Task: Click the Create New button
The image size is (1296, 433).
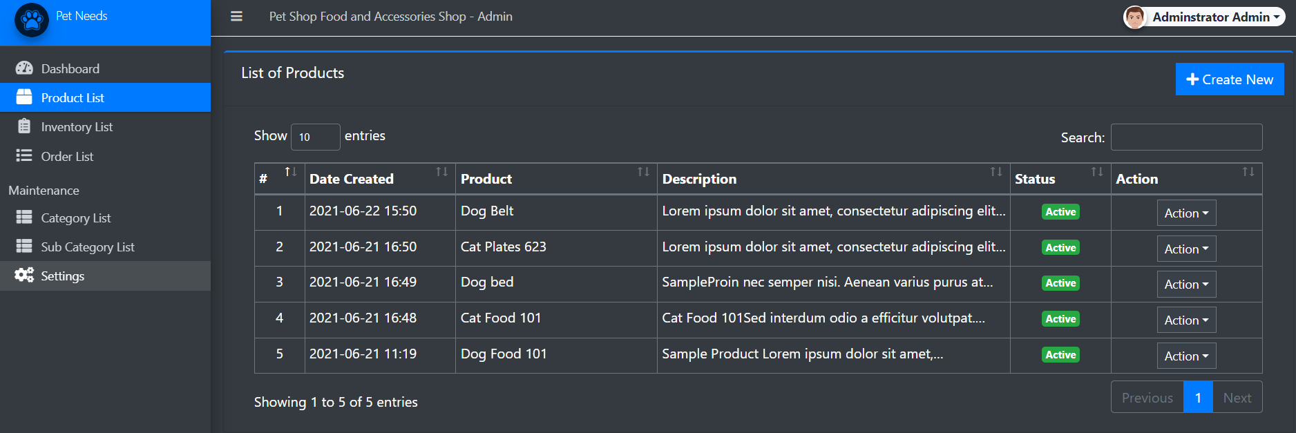Action: click(1229, 79)
